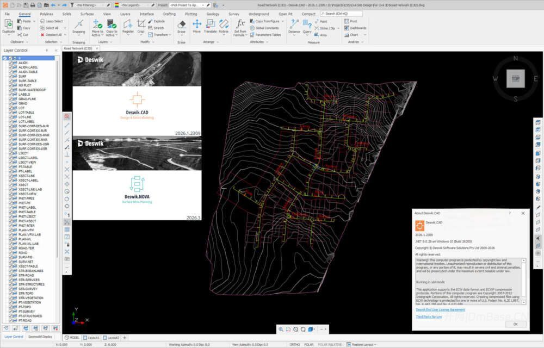
Task: Open the Pick Preset To Apply dropdown
Action: pos(187,5)
